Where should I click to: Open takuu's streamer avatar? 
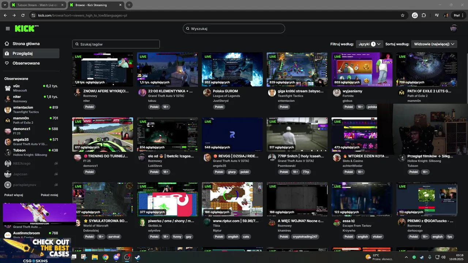point(142,92)
